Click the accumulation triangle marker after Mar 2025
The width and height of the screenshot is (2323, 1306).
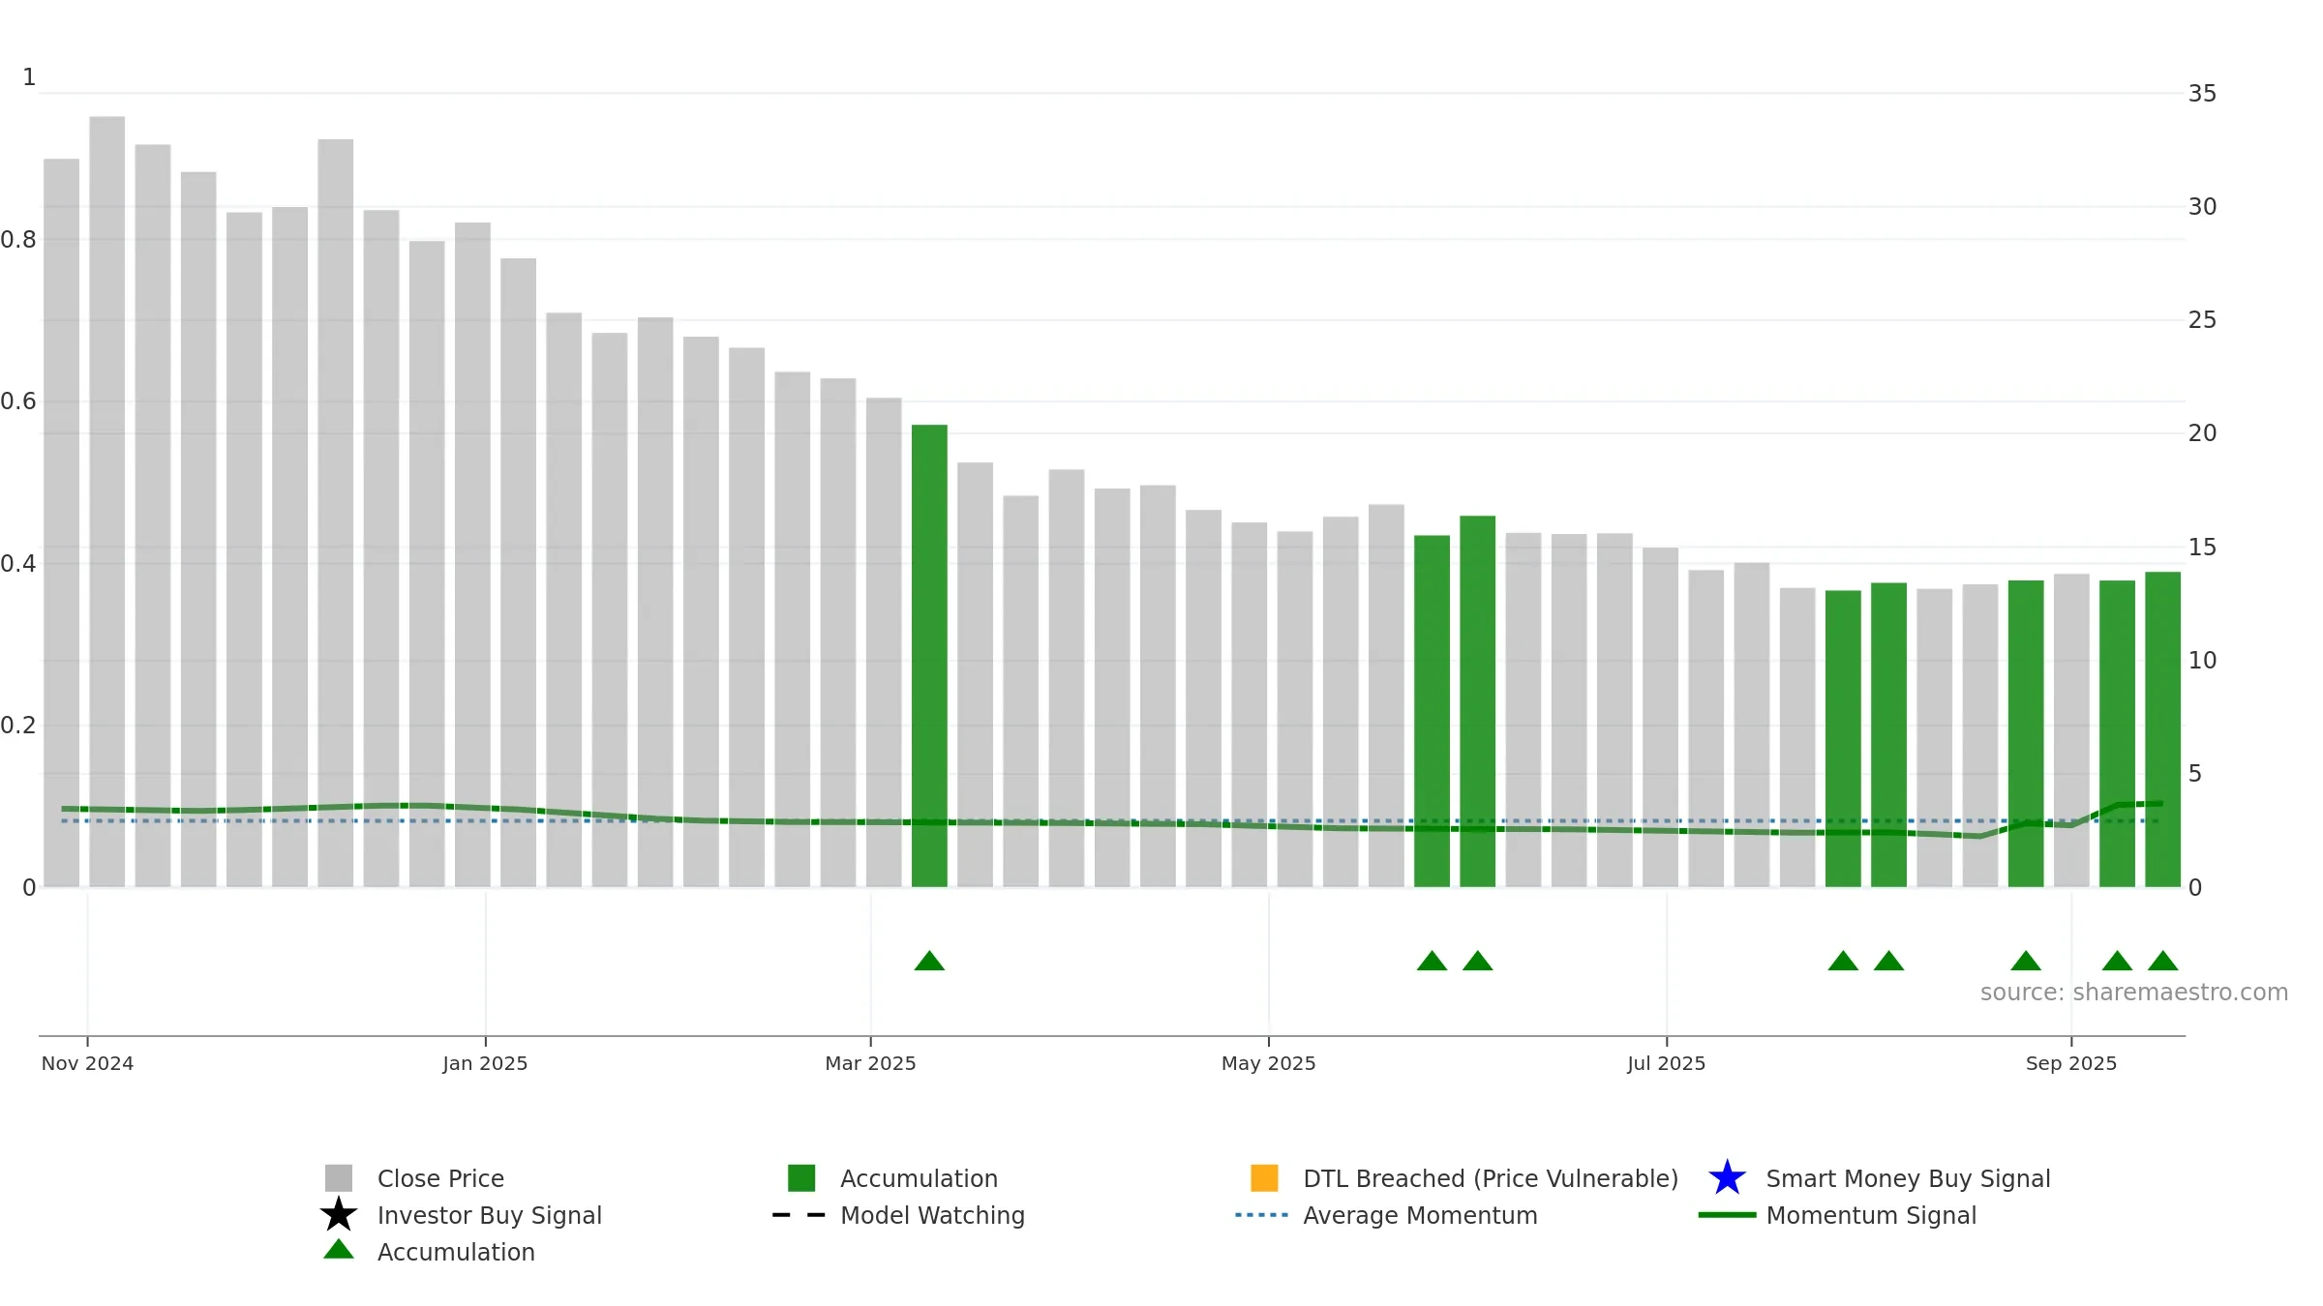(929, 961)
